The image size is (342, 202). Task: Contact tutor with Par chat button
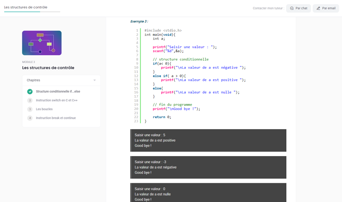click(298, 8)
